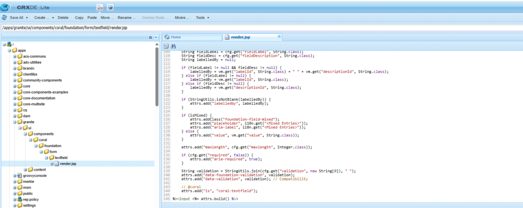Screen dimensions: 523x208
Task: Select the merkle tree item
Action: tap(29, 181)
